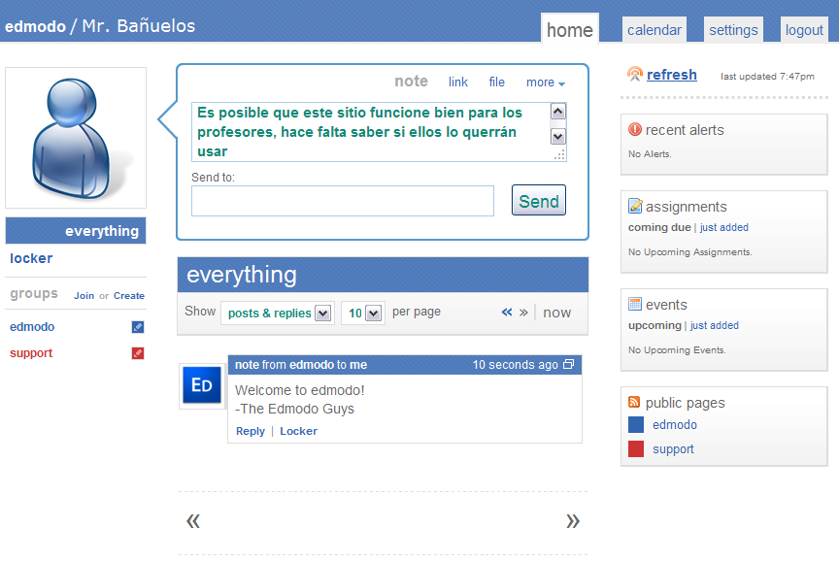Switch to the file tab in the composer
This screenshot has width=839, height=561.
coord(496,82)
